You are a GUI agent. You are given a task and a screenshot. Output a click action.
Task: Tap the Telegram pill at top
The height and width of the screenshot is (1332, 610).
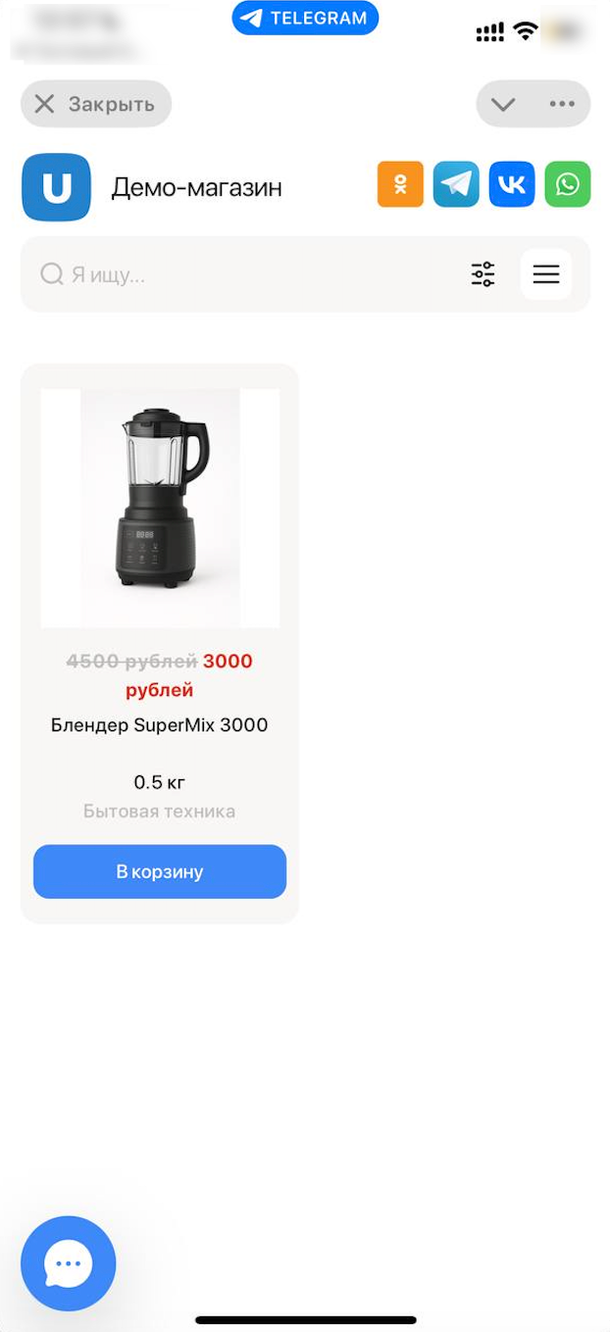pyautogui.click(x=305, y=18)
